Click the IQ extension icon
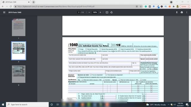The height and width of the screenshot is (107, 191). point(166,7)
